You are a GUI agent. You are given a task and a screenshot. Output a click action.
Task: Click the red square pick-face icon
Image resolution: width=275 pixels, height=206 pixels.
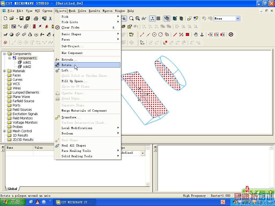[x=187, y=35]
